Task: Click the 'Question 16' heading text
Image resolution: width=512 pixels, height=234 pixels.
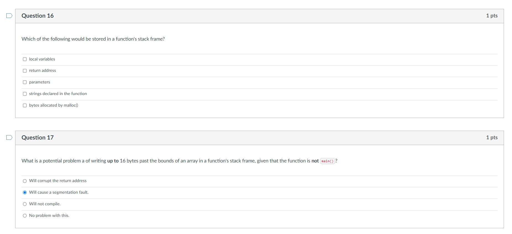Action: [x=38, y=16]
